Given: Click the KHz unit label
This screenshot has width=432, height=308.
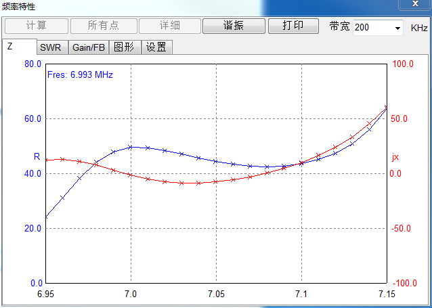Looking at the screenshot, I should click(419, 28).
